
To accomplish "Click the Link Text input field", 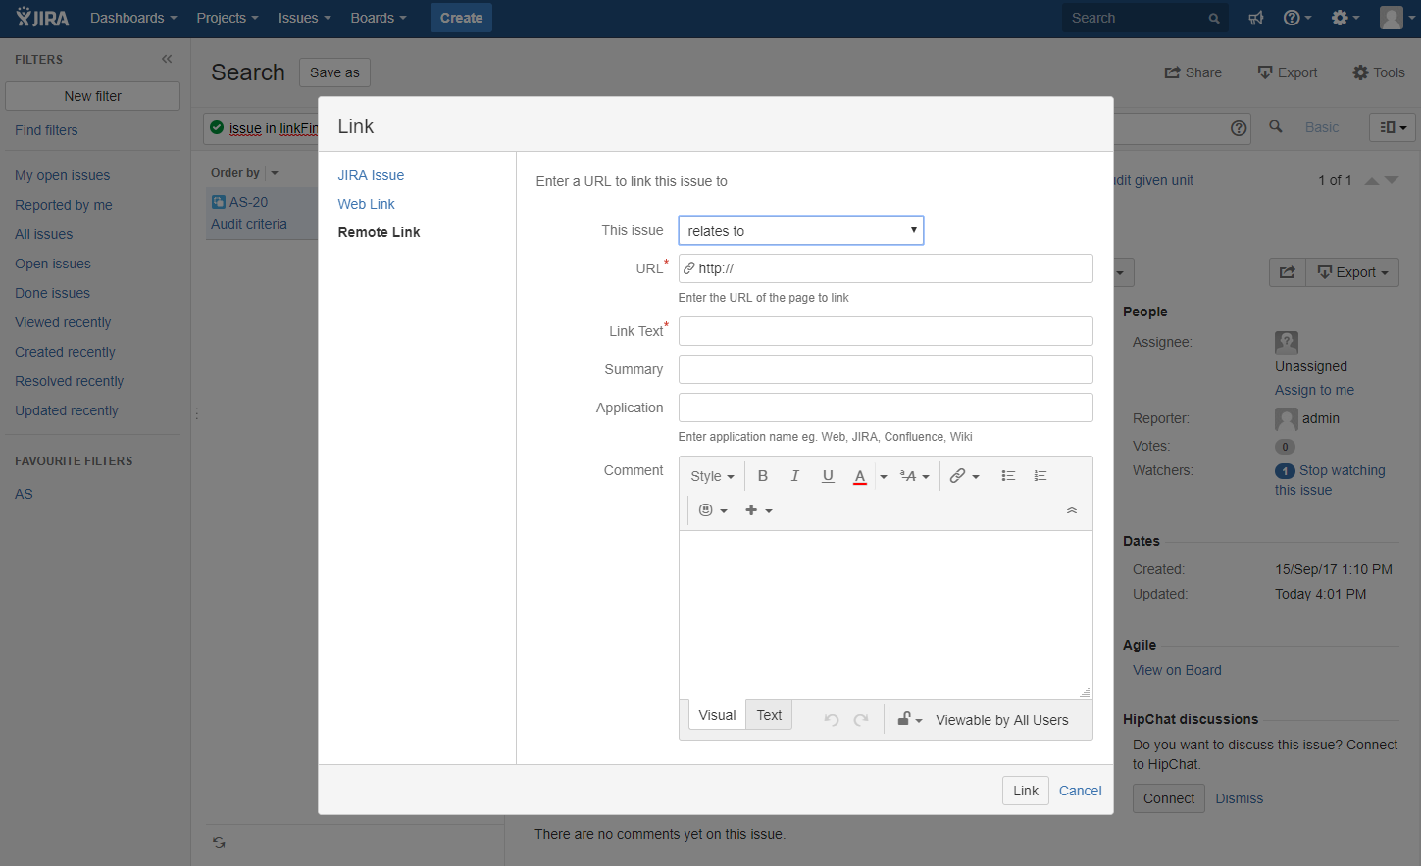I will tap(886, 331).
